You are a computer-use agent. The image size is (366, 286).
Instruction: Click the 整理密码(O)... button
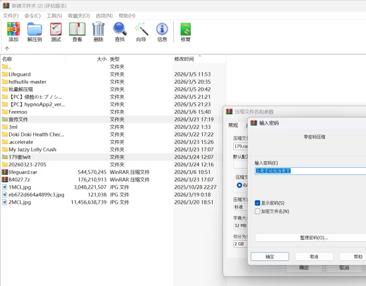pyautogui.click(x=313, y=238)
